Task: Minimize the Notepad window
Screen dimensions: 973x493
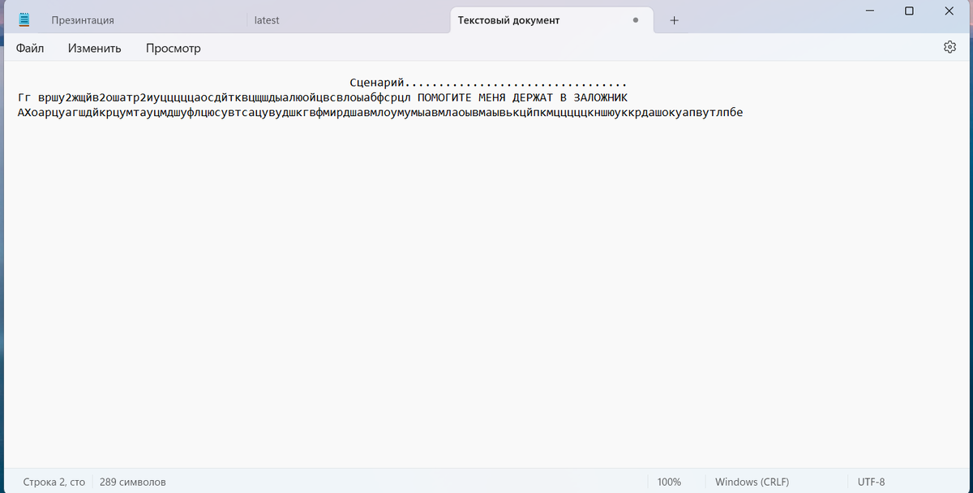Action: 872,11
